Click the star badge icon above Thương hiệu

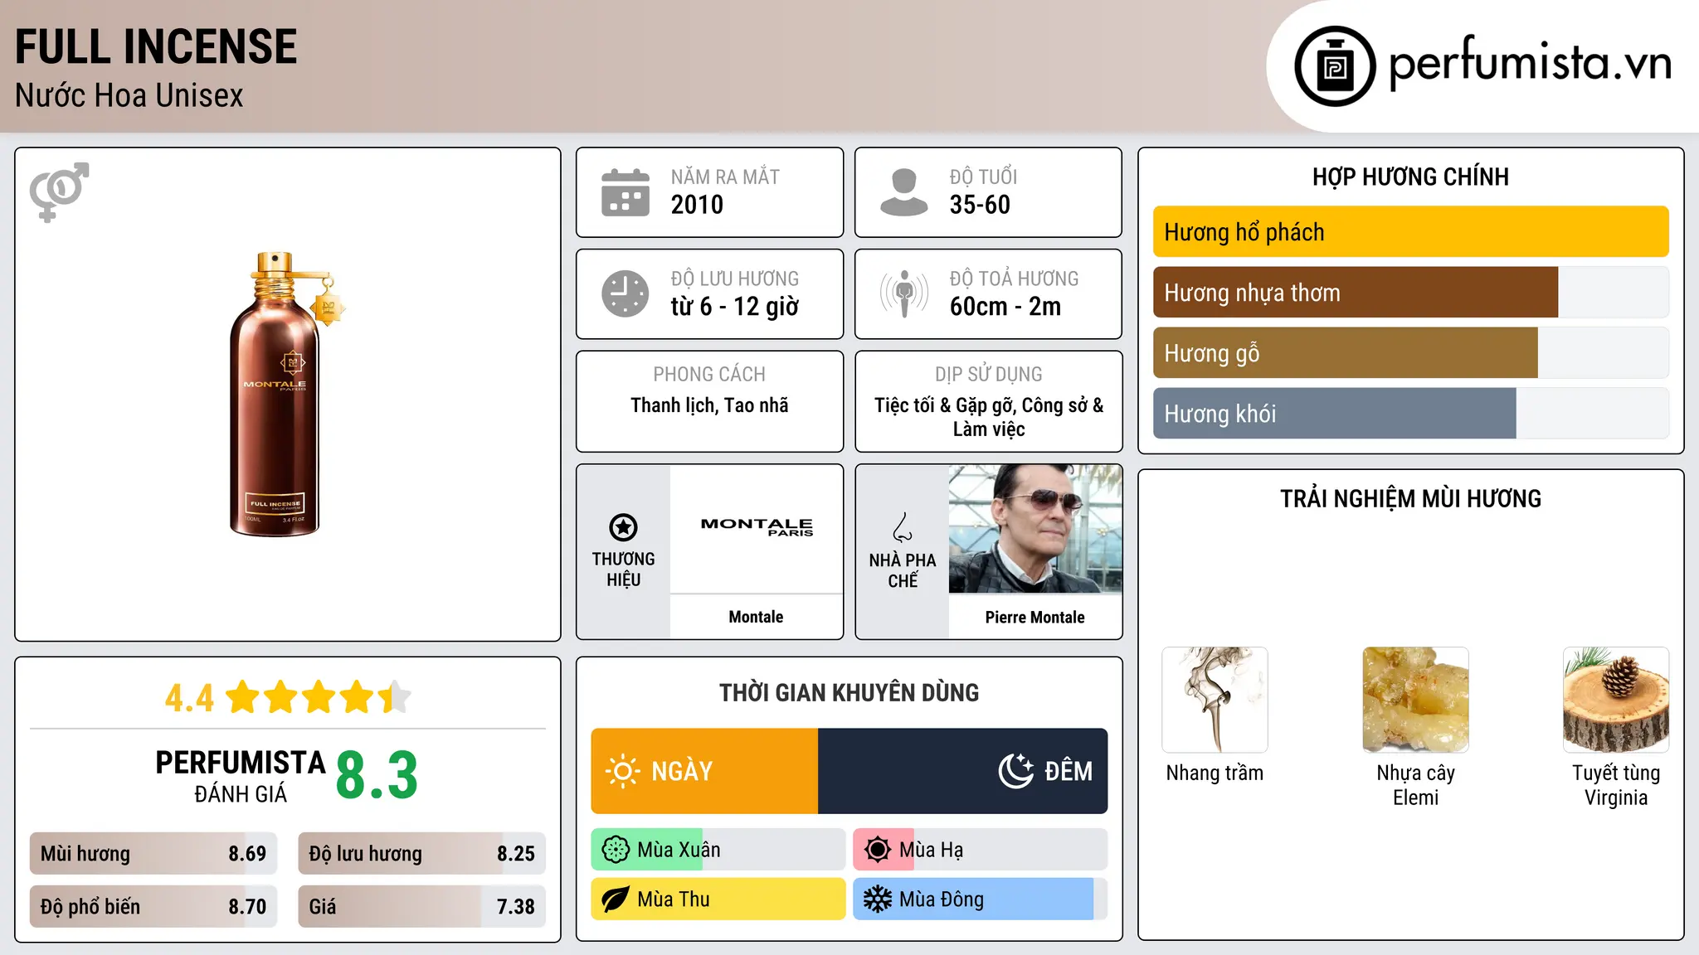(x=623, y=527)
